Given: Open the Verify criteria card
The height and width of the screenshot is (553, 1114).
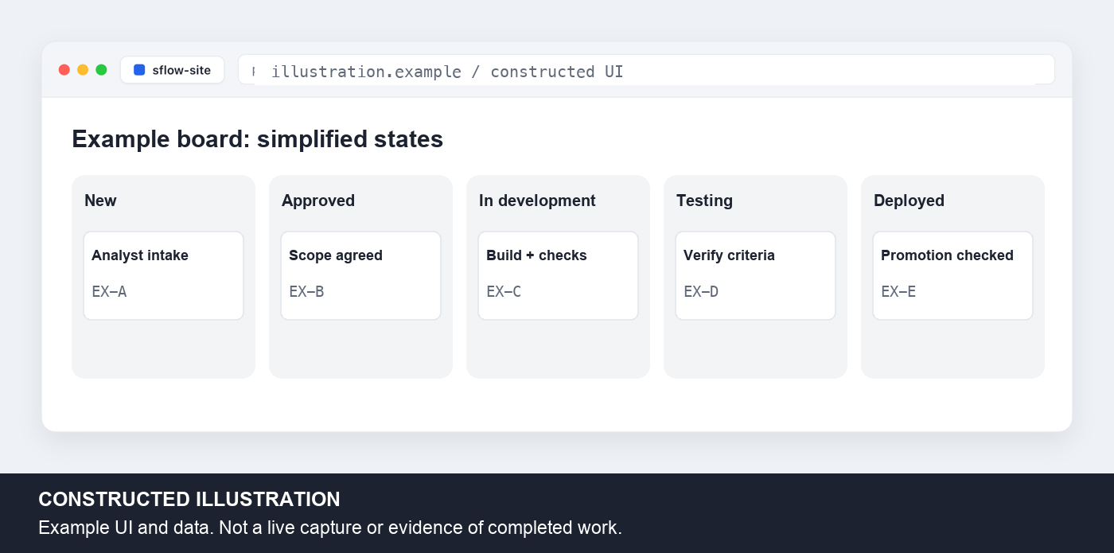Looking at the screenshot, I should click(755, 275).
